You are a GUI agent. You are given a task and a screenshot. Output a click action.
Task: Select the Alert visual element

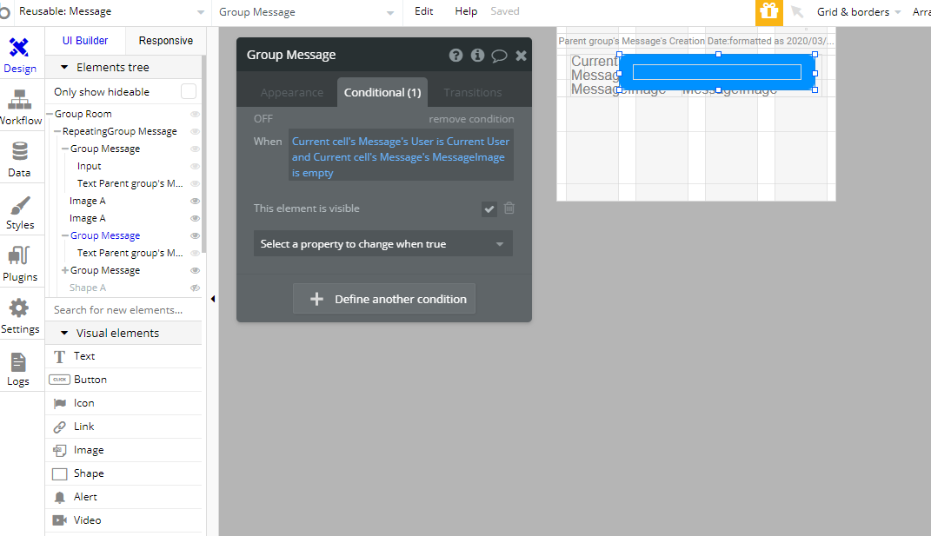pos(123,497)
